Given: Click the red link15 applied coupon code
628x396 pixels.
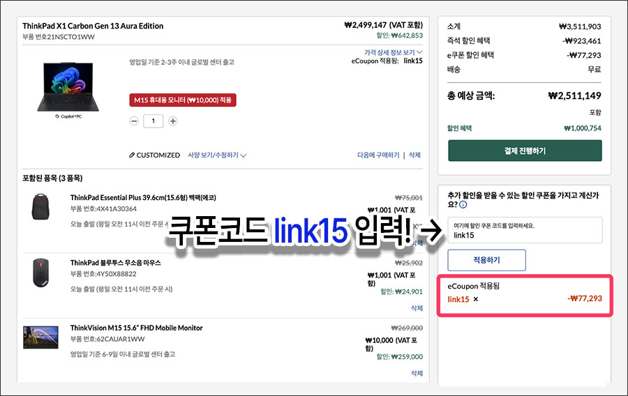Looking at the screenshot, I should (458, 299).
